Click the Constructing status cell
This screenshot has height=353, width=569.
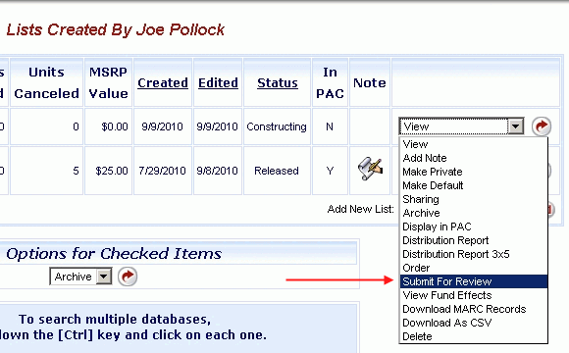pyautogui.click(x=277, y=126)
